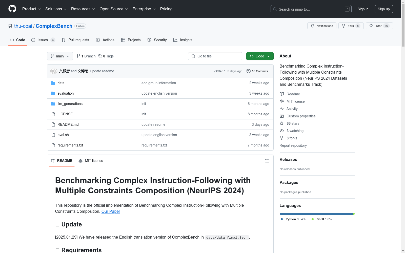Open the Pull requests tab
The height and width of the screenshot is (253, 405).
tap(75, 40)
